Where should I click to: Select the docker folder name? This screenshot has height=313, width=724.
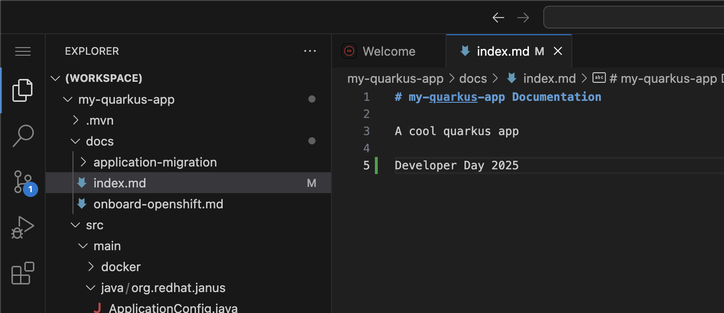121,267
